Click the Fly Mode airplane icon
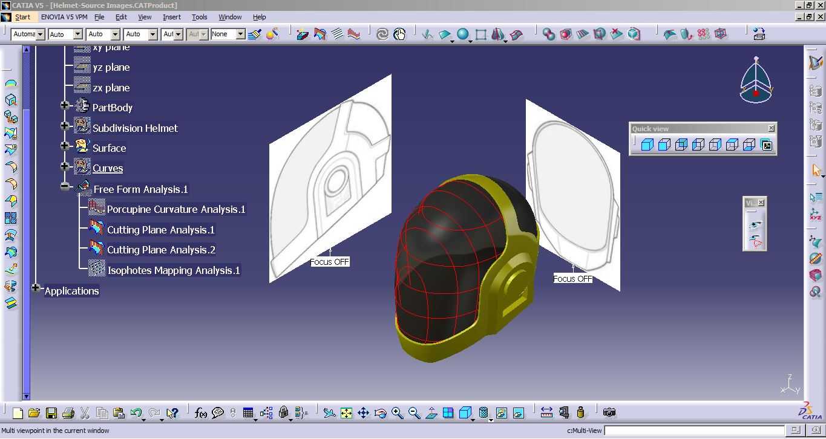826x439 pixels. point(329,413)
